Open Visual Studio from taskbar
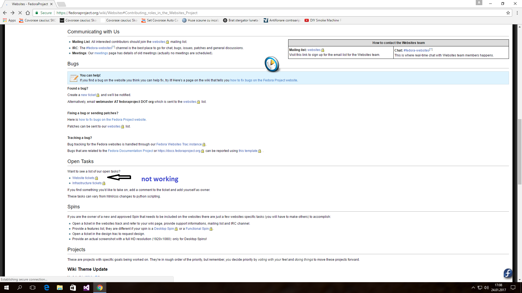Viewport: 522px width, 293px height. [x=86, y=288]
